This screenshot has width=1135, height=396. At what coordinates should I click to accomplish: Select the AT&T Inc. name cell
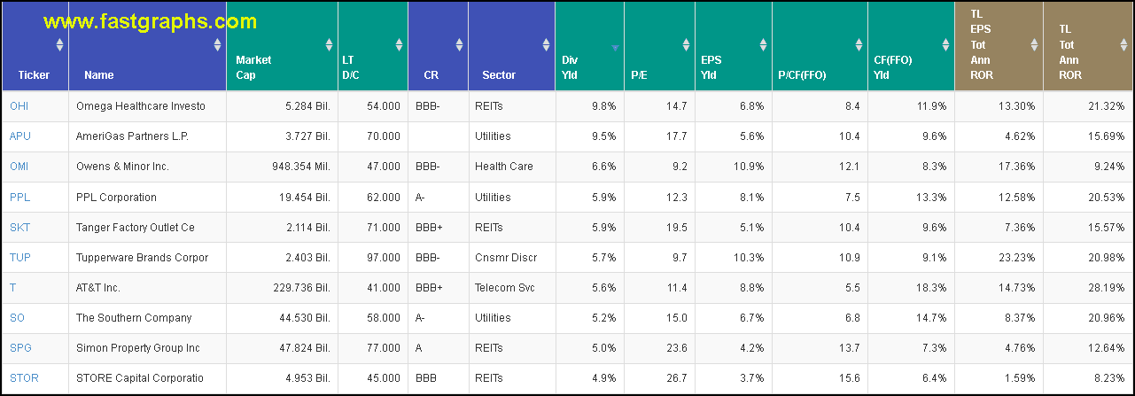point(97,288)
